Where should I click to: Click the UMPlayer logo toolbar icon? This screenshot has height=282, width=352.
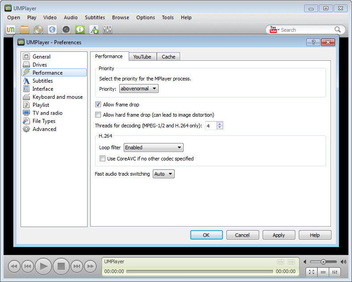point(11,29)
